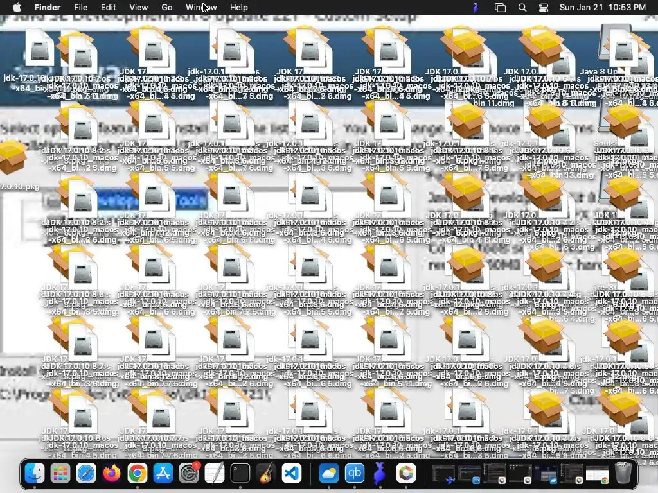This screenshot has width=658, height=493.
Task: Launch Safari from the Dock
Action: (86, 473)
